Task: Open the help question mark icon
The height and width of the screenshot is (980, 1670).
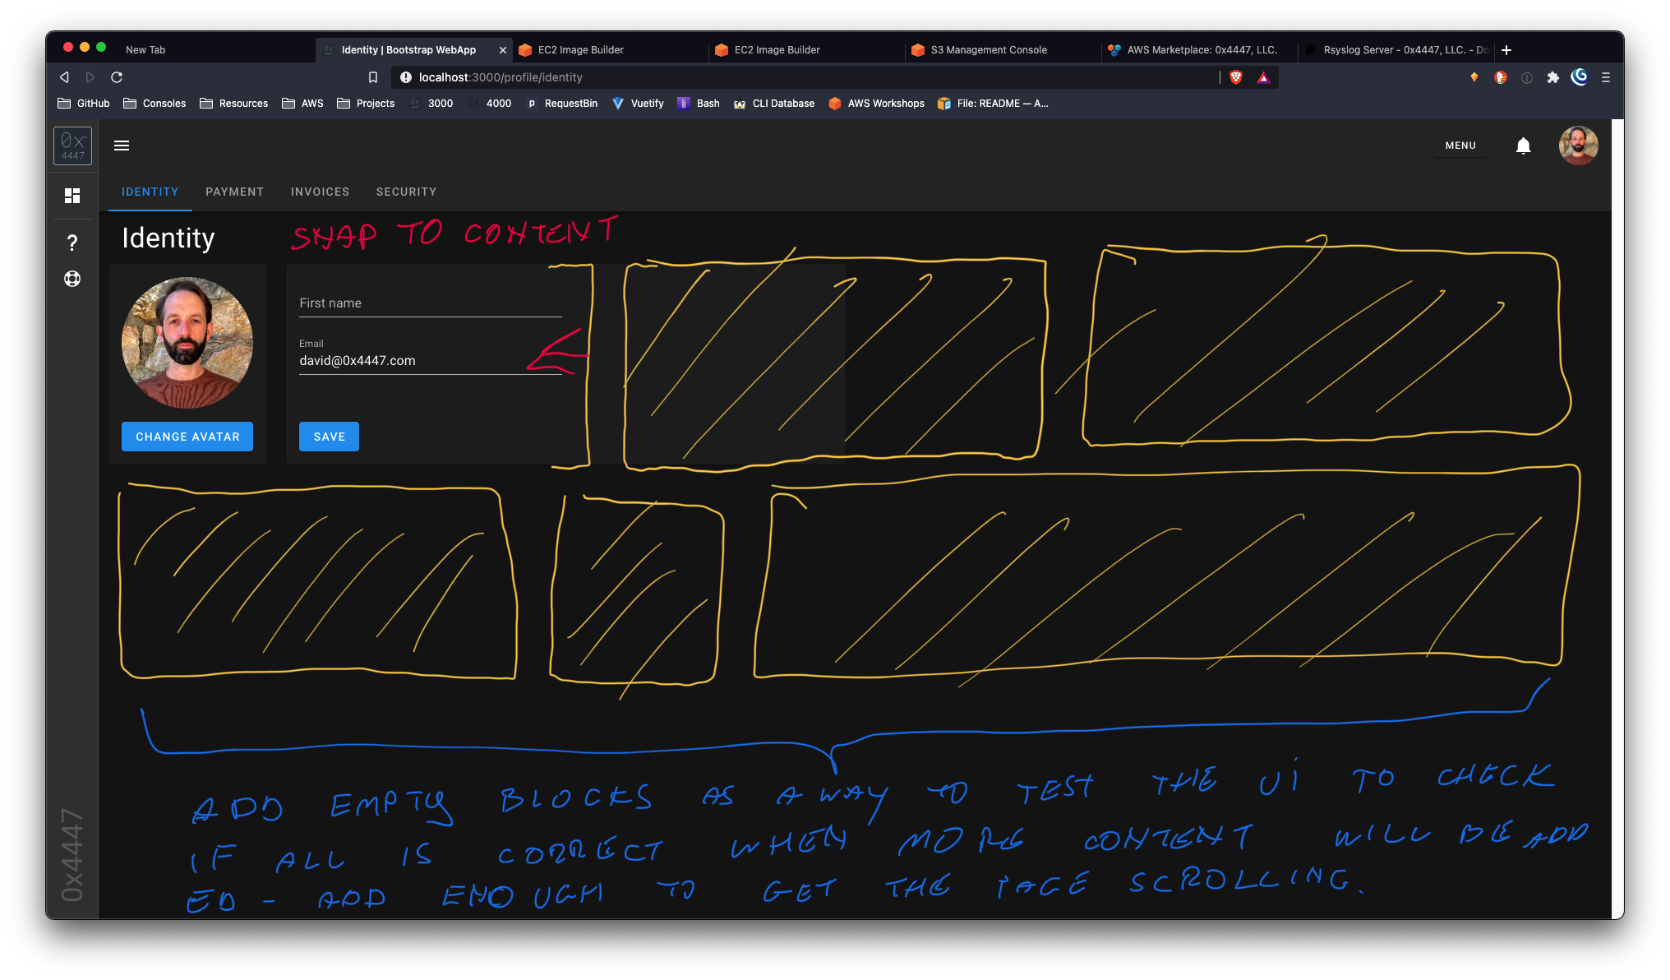Action: [x=72, y=243]
